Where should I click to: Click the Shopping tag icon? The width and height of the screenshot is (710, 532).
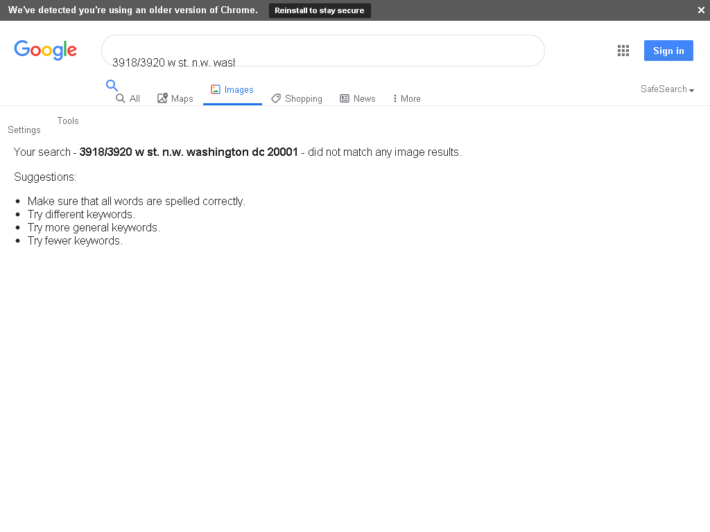tap(276, 98)
